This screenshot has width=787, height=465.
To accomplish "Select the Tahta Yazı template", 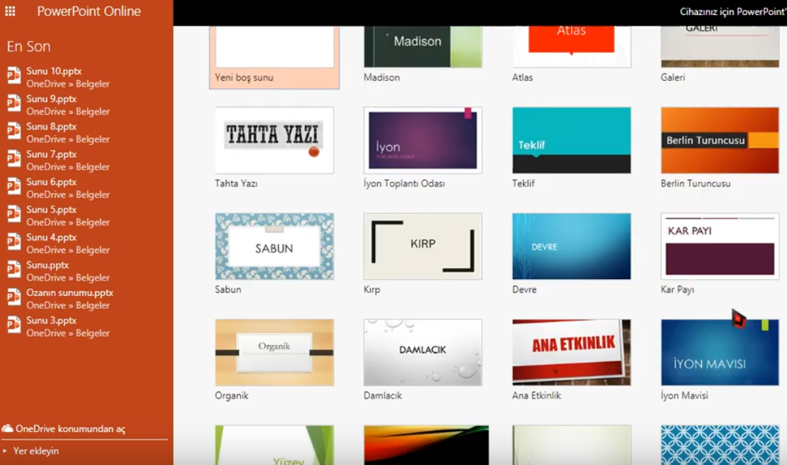I will point(274,140).
